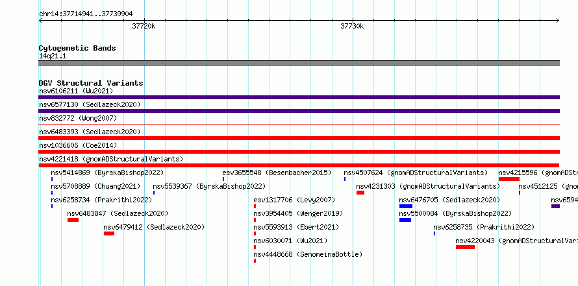Select the nsv3954405 (Wenger2019) label
Viewport: 578px width, 286px height.
point(298,213)
